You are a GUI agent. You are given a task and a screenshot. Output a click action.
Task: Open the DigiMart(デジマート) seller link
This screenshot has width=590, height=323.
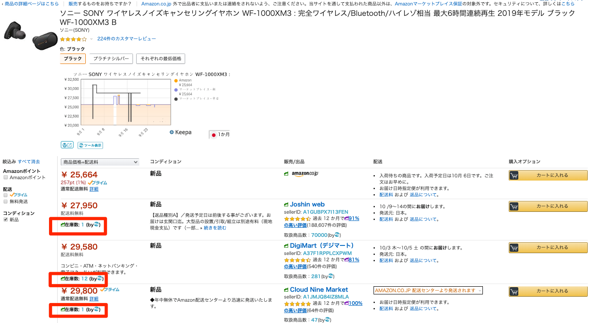pos(322,246)
